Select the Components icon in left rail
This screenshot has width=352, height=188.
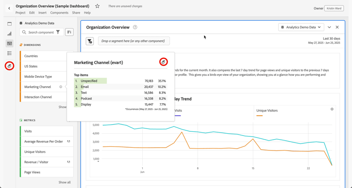click(9, 44)
